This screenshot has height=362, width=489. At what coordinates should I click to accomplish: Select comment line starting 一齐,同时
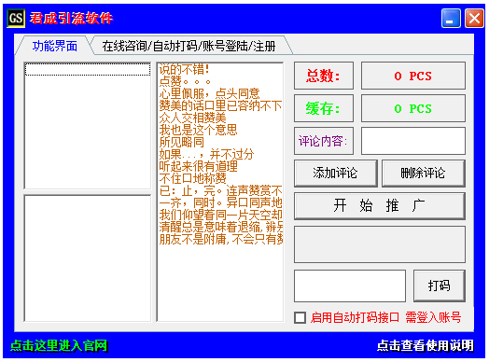tap(220, 203)
